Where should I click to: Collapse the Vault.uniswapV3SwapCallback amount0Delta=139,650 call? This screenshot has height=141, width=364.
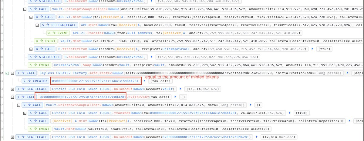click(x=25, y=9)
